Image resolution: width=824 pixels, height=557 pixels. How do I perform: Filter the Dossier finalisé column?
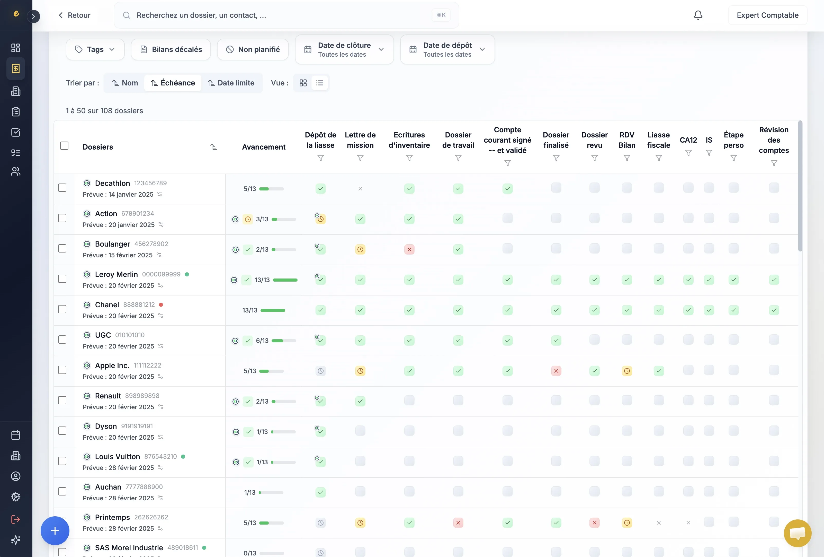click(556, 158)
